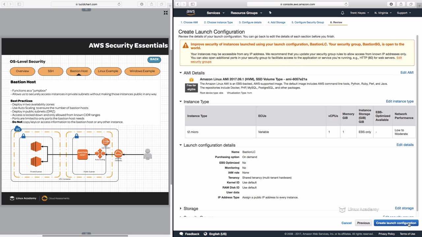Open the Windows Example tab on the slide
Image resolution: width=422 pixels, height=237 pixels.
142,71
